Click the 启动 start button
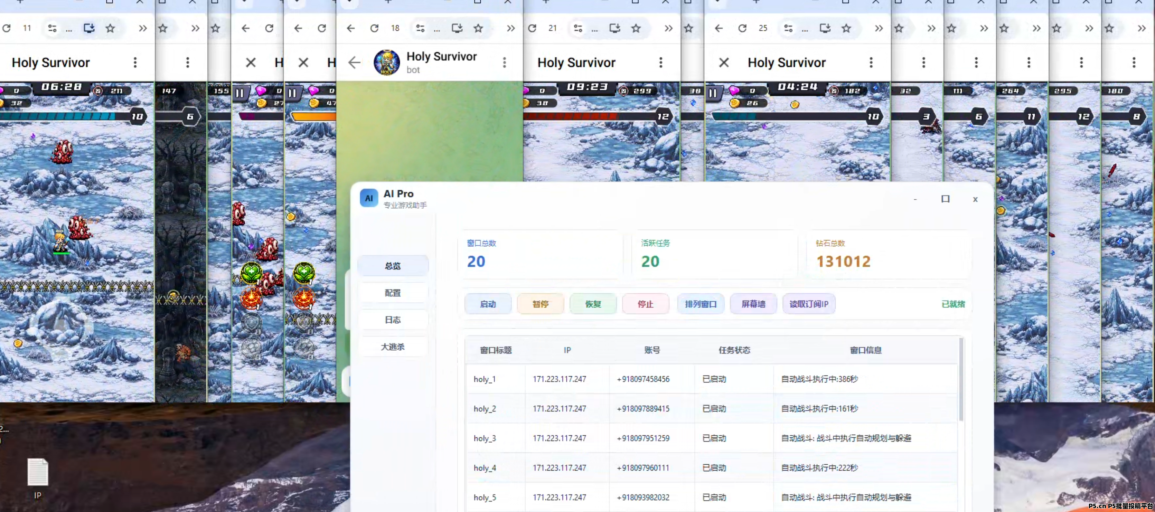 tap(487, 304)
